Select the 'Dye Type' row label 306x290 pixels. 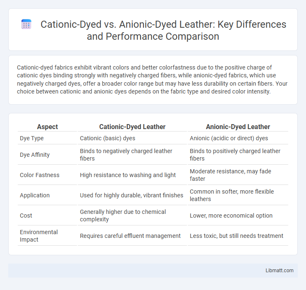coord(32,138)
